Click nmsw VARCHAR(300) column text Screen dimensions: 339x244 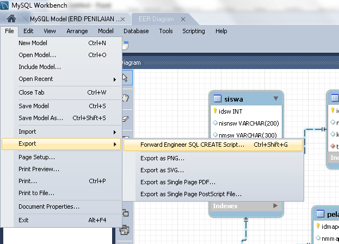pos(248,135)
